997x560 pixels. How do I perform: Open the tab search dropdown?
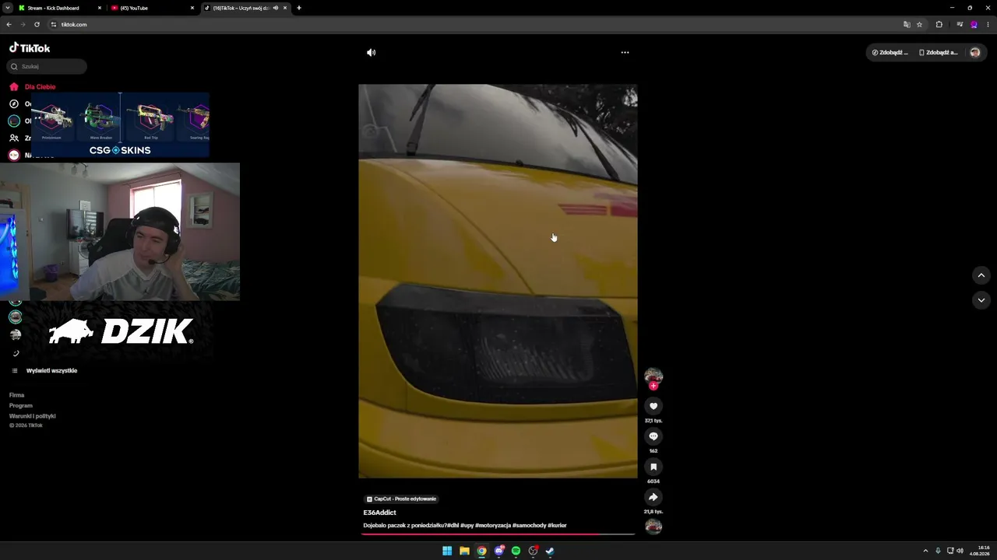pos(7,8)
